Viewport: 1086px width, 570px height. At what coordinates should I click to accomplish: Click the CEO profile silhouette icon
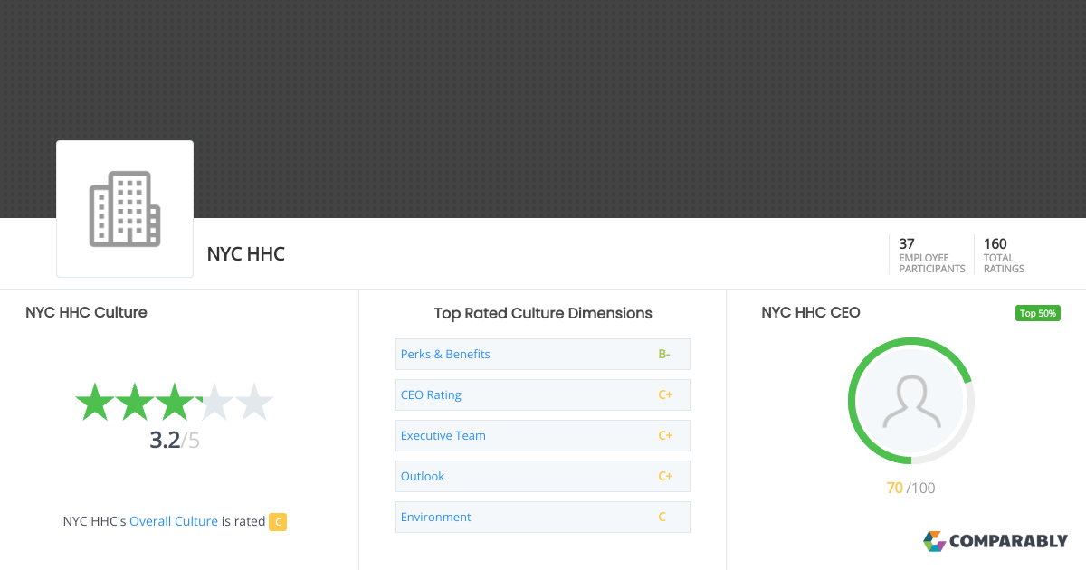[911, 400]
